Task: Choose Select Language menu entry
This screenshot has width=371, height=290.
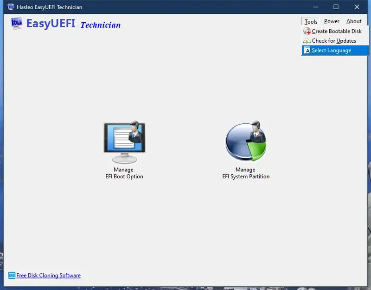Action: (x=335, y=50)
